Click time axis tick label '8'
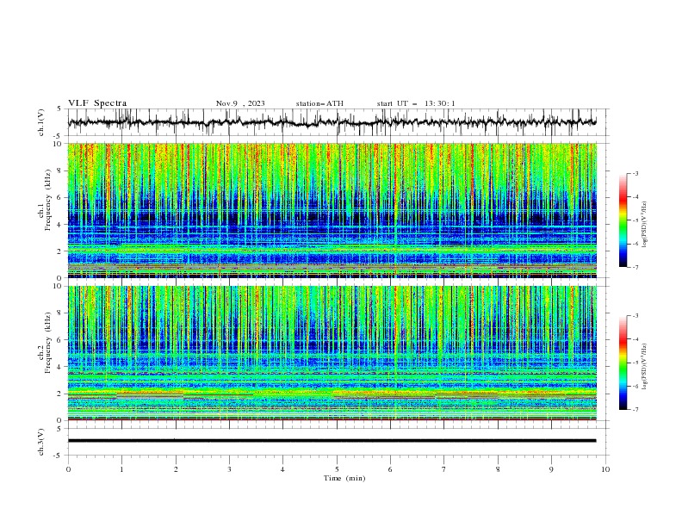The height and width of the screenshot is (527, 682). coord(498,469)
